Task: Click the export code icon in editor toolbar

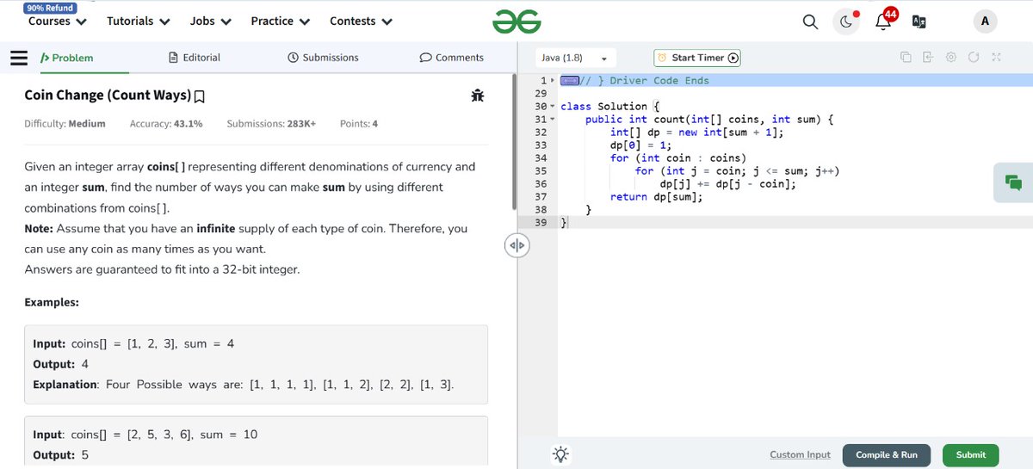Action: click(928, 58)
